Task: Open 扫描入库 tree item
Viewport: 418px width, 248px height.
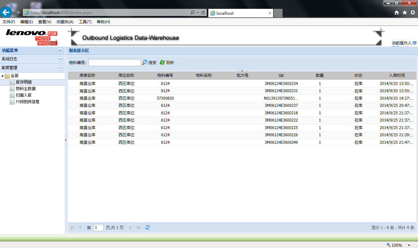Action: click(24, 95)
